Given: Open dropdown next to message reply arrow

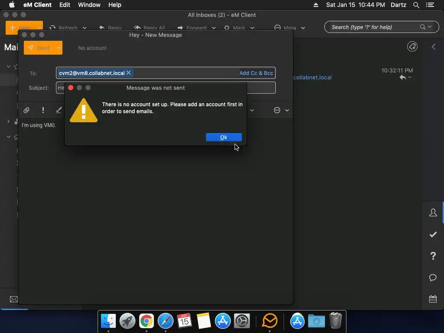Looking at the screenshot, I should pyautogui.click(x=410, y=77).
